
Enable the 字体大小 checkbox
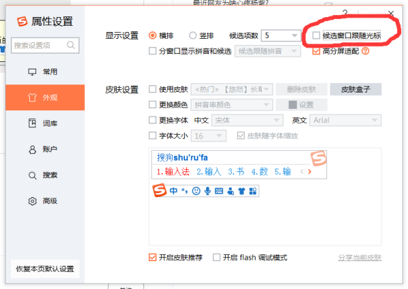pos(152,135)
